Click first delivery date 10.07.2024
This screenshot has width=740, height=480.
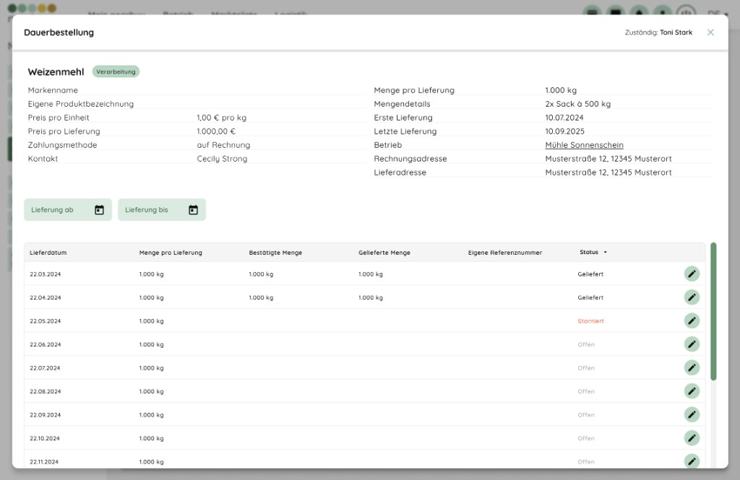(564, 118)
